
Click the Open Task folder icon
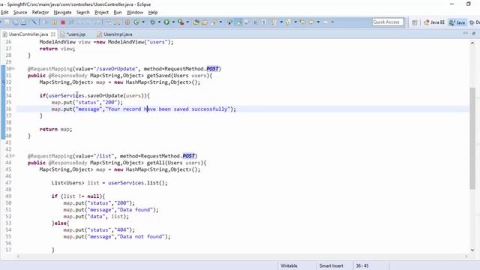point(205,22)
